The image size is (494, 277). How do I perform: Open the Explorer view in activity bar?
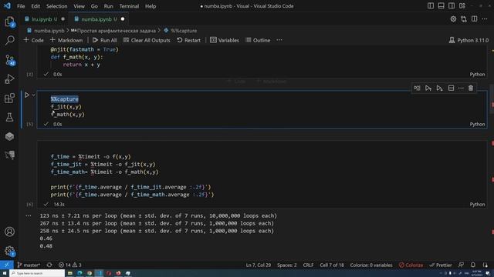pyautogui.click(x=9, y=22)
